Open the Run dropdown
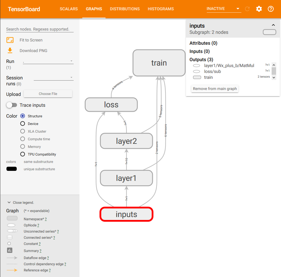Viewport: 281px width, 277px height. pyautogui.click(x=48, y=61)
